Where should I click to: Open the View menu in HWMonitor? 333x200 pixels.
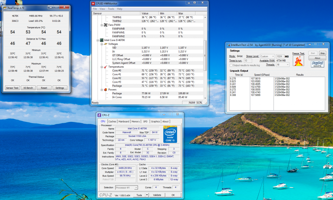(x=102, y=9)
